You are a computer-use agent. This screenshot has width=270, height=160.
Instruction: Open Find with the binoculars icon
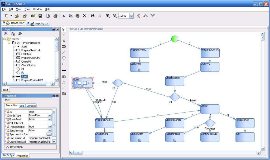click(93, 16)
